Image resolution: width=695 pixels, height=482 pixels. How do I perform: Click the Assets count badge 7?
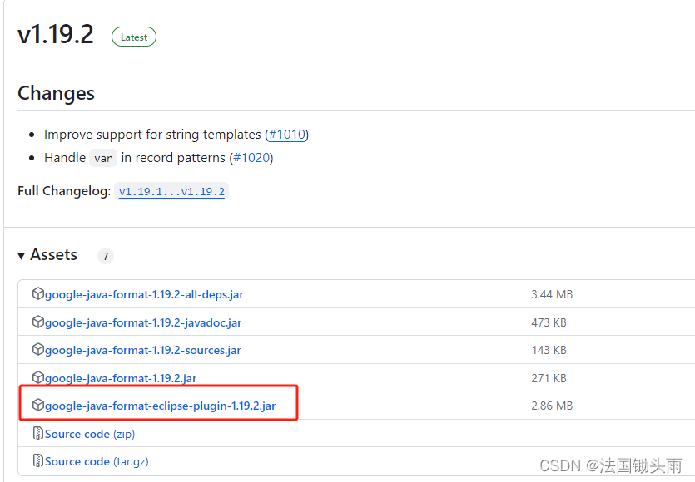tap(106, 256)
